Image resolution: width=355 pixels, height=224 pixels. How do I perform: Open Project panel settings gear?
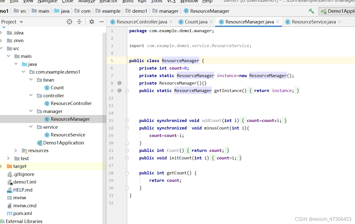click(92, 22)
